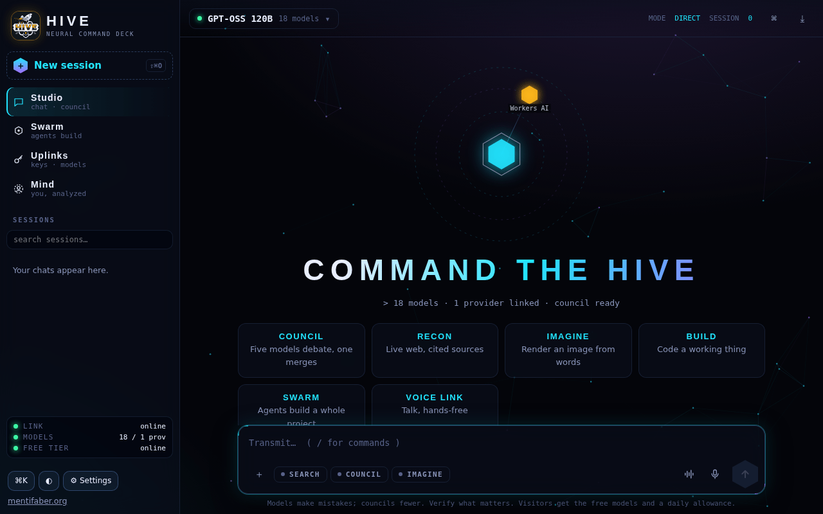
Task: Click the plus attach icon in composer
Action: (259, 474)
